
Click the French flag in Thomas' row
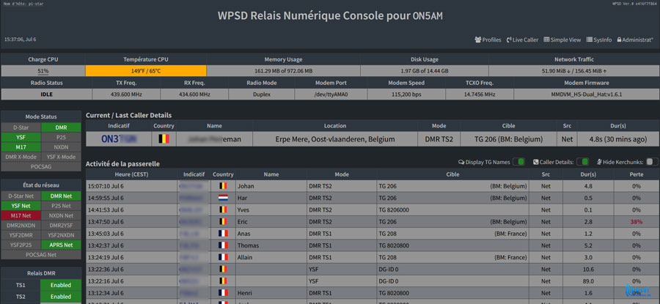coord(223,245)
